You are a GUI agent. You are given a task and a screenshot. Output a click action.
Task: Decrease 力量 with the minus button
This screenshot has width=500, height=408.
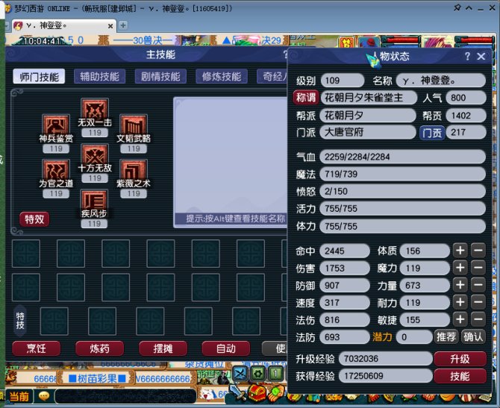point(478,285)
